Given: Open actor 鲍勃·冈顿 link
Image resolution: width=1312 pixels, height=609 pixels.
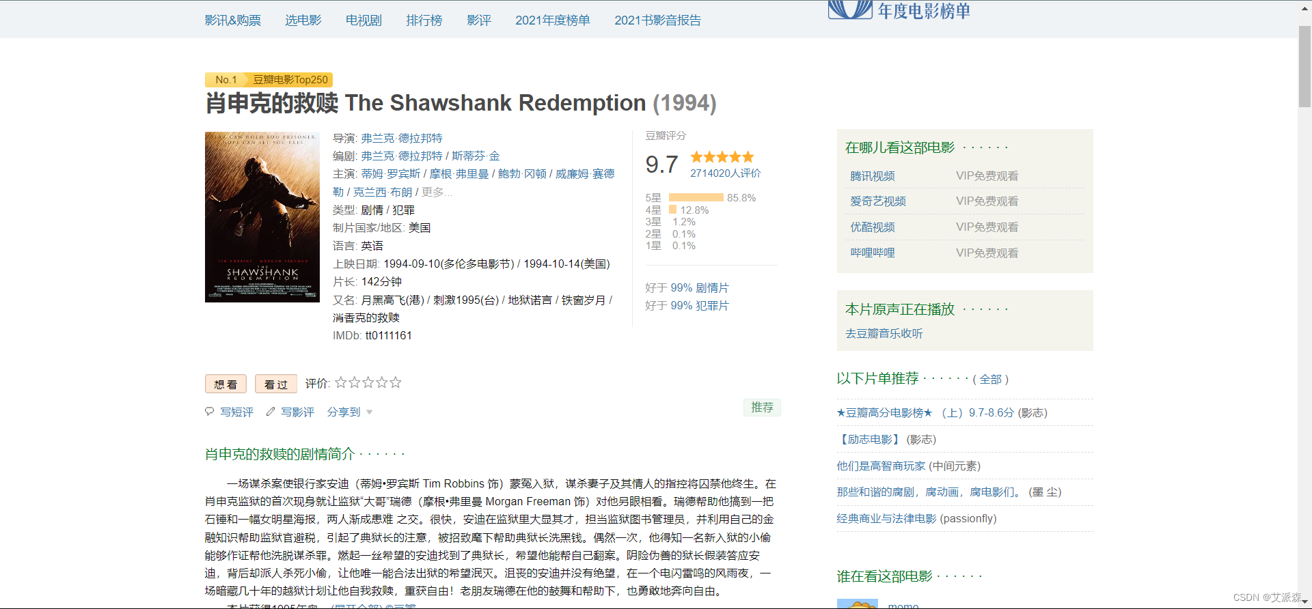Looking at the screenshot, I should (522, 173).
